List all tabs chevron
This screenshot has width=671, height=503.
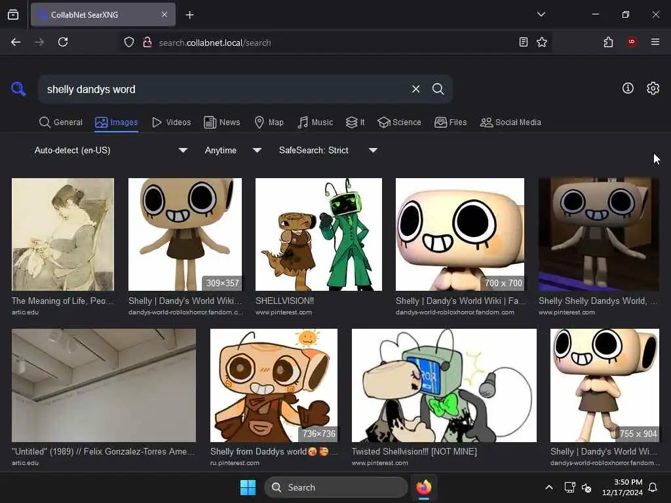(541, 14)
